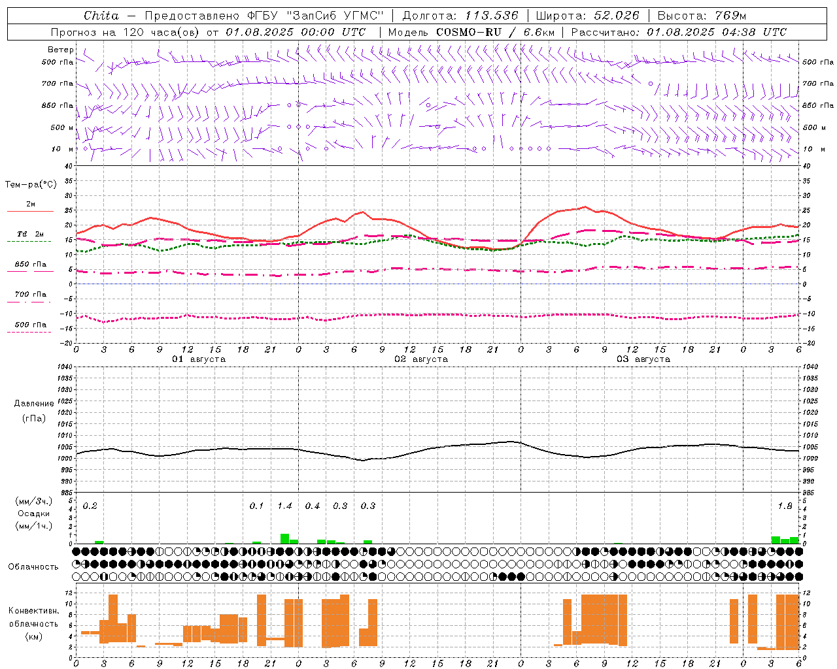The image size is (837, 669).
Task: Click the "Осадки" precipitation panel label
Action: (34, 514)
